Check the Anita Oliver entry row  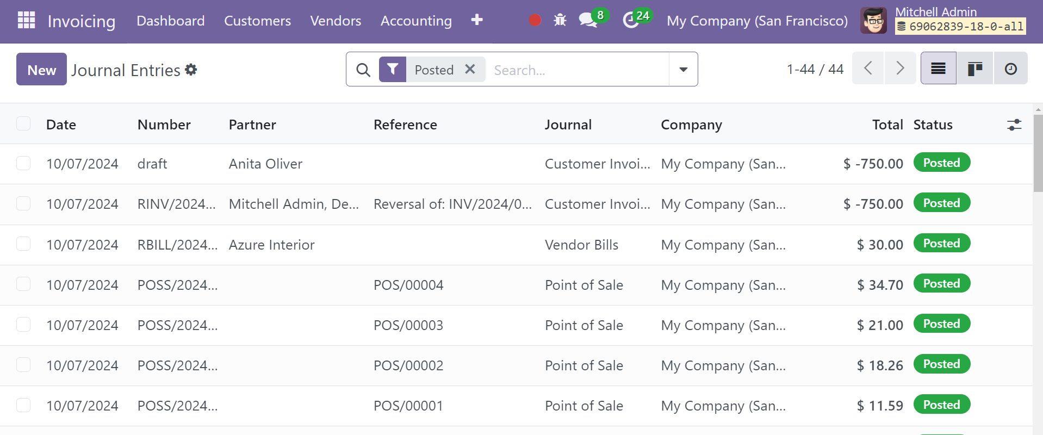click(x=23, y=164)
